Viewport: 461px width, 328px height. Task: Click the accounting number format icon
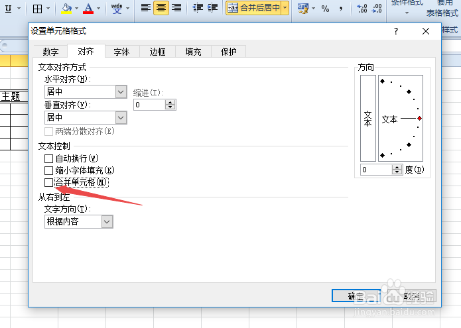coord(303,8)
